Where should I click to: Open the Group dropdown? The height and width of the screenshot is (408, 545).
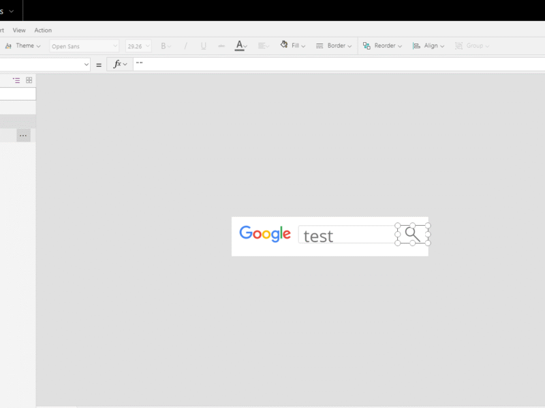pos(472,46)
